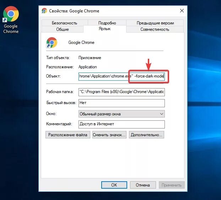Image resolution: width=221 pixels, height=200 pixels.
Task: Click the Объект target path field
Action: (x=122, y=76)
